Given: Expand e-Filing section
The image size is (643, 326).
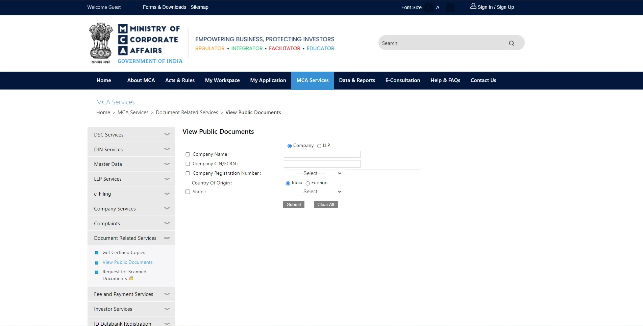Looking at the screenshot, I should tap(131, 194).
